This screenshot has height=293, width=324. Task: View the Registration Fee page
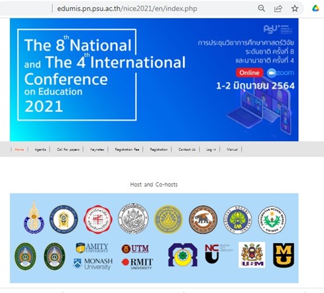[127, 149]
